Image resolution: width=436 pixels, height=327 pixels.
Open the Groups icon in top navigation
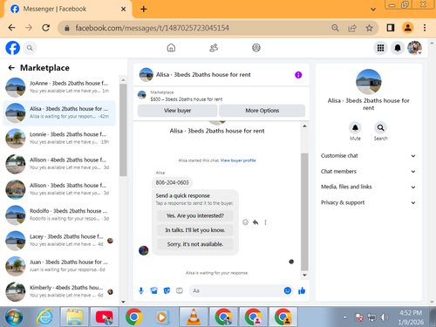click(256, 48)
